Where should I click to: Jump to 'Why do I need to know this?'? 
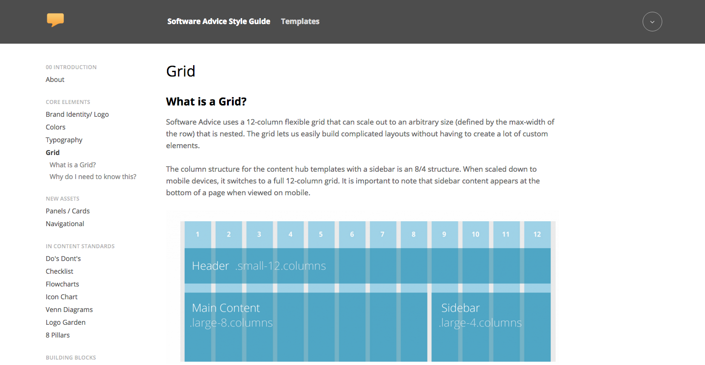93,177
